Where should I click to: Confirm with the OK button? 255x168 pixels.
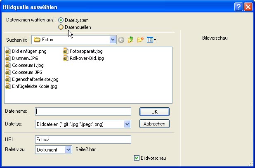click(154, 111)
